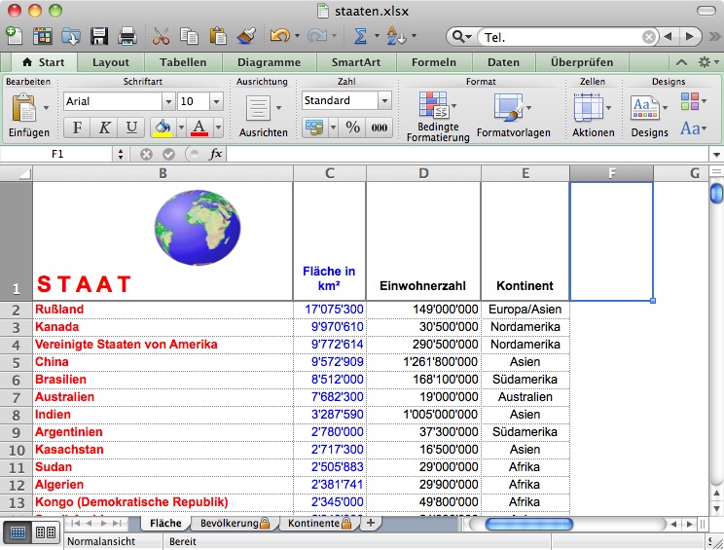Screen dimensions: 724x550
Task: Click the AutoSum sigma icon
Action: pos(359,37)
